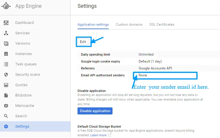
Task: Click the Settings page heading
Action: (x=87, y=6)
